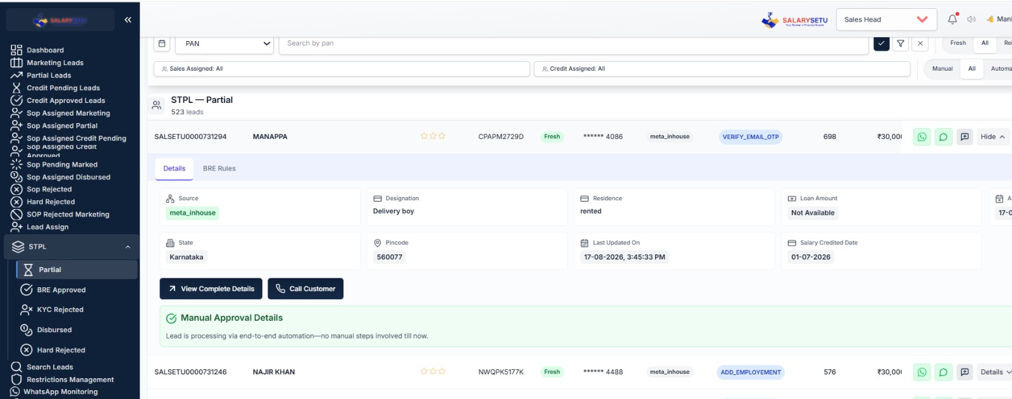Click lead ID SALSETU0000731246
Viewport: 1012px width, 399px height.
click(190, 372)
